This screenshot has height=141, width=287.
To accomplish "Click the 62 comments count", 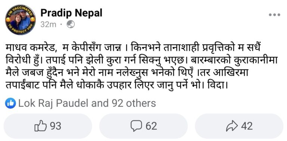I will click(x=151, y=126).
